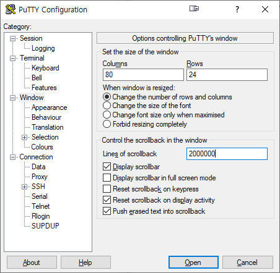
Task: Click the Open button to start session
Action: (x=193, y=262)
